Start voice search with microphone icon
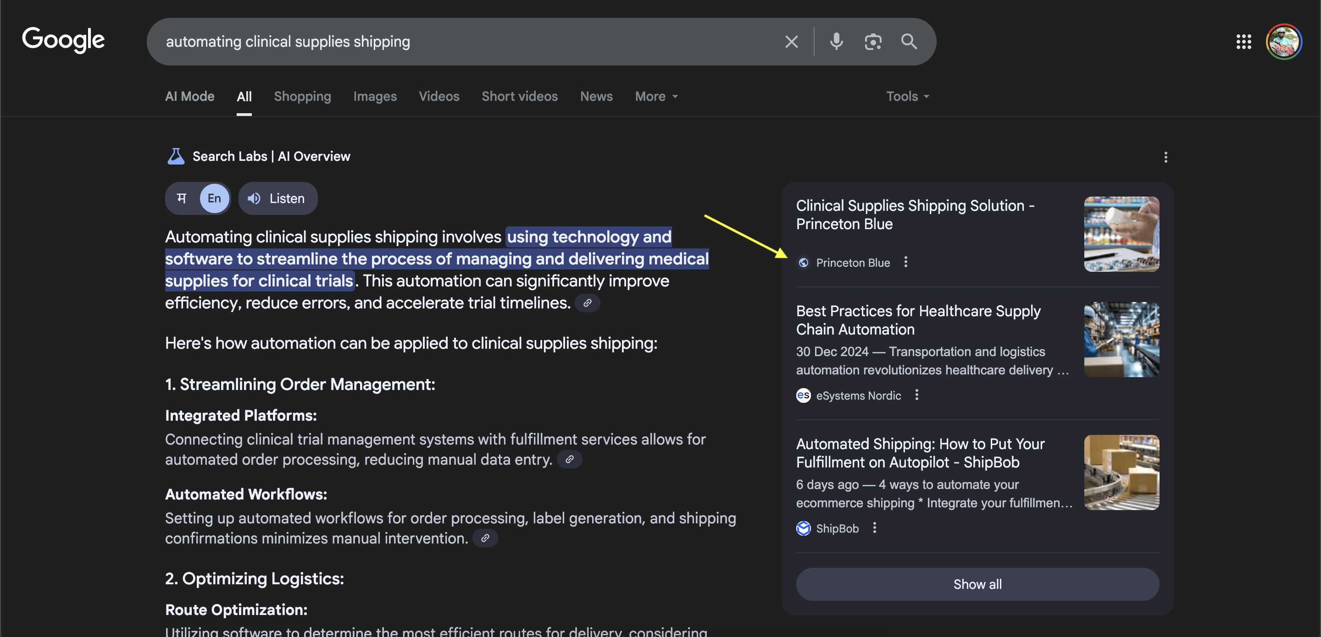The image size is (1321, 637). point(836,42)
